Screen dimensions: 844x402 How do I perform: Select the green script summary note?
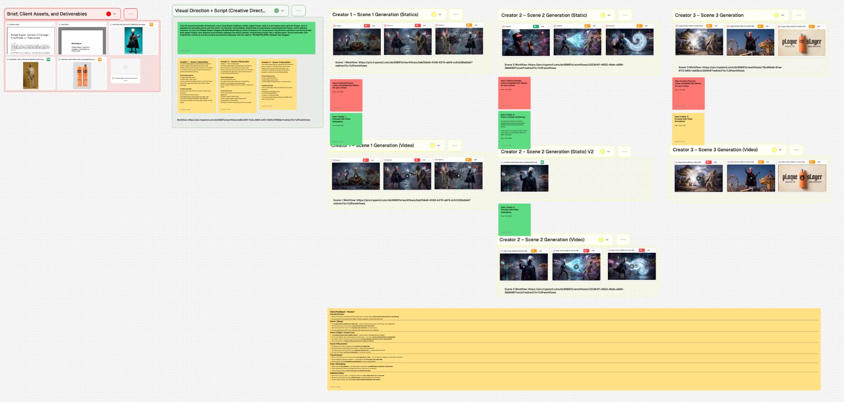coord(246,38)
